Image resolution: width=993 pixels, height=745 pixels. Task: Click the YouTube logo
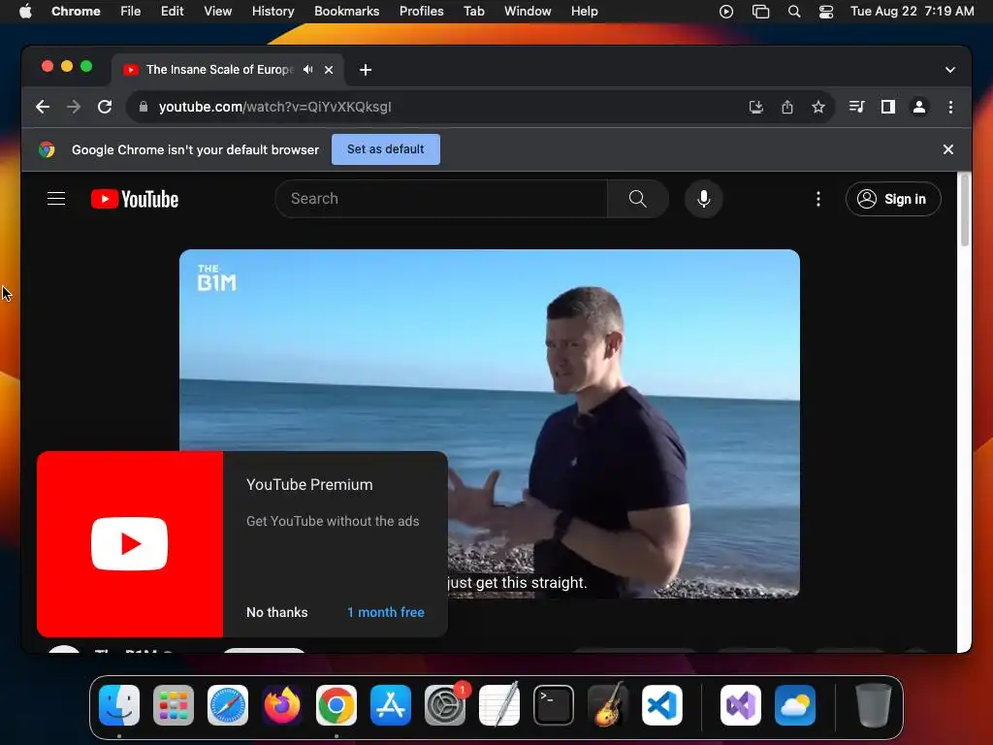pyautogui.click(x=135, y=199)
